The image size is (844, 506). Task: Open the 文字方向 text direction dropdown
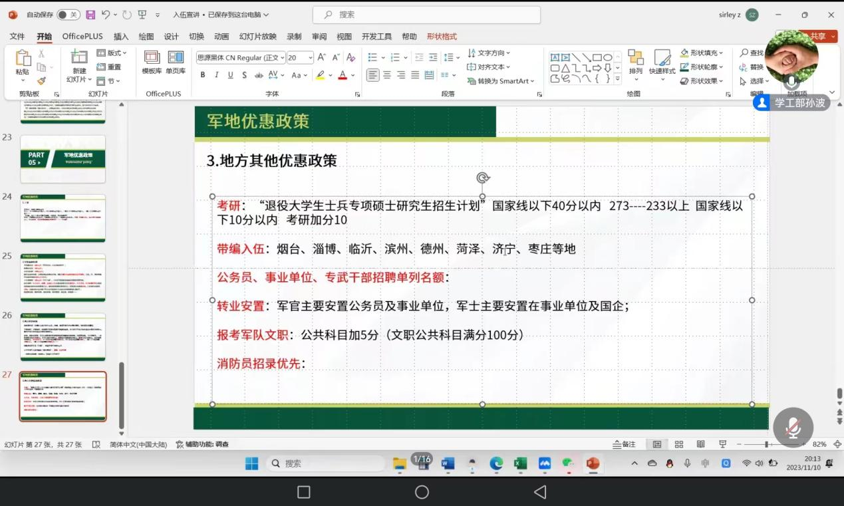(490, 53)
